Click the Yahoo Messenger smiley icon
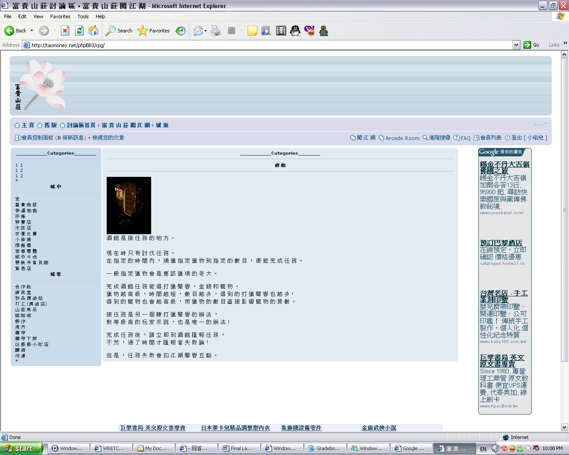This screenshot has height=455, width=569. pyautogui.click(x=309, y=31)
